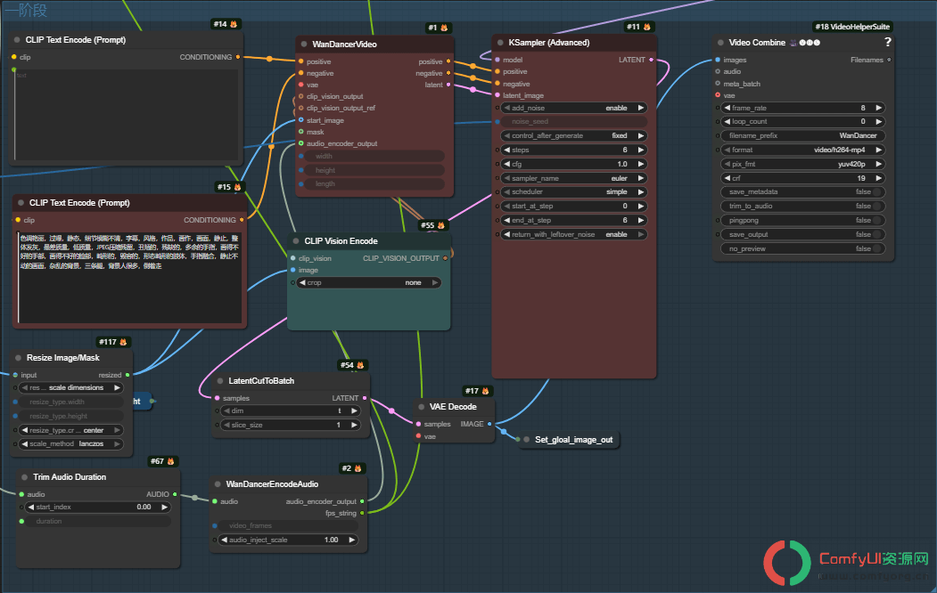Collapse the Video Combine node title dot
937x593 pixels.
point(720,43)
